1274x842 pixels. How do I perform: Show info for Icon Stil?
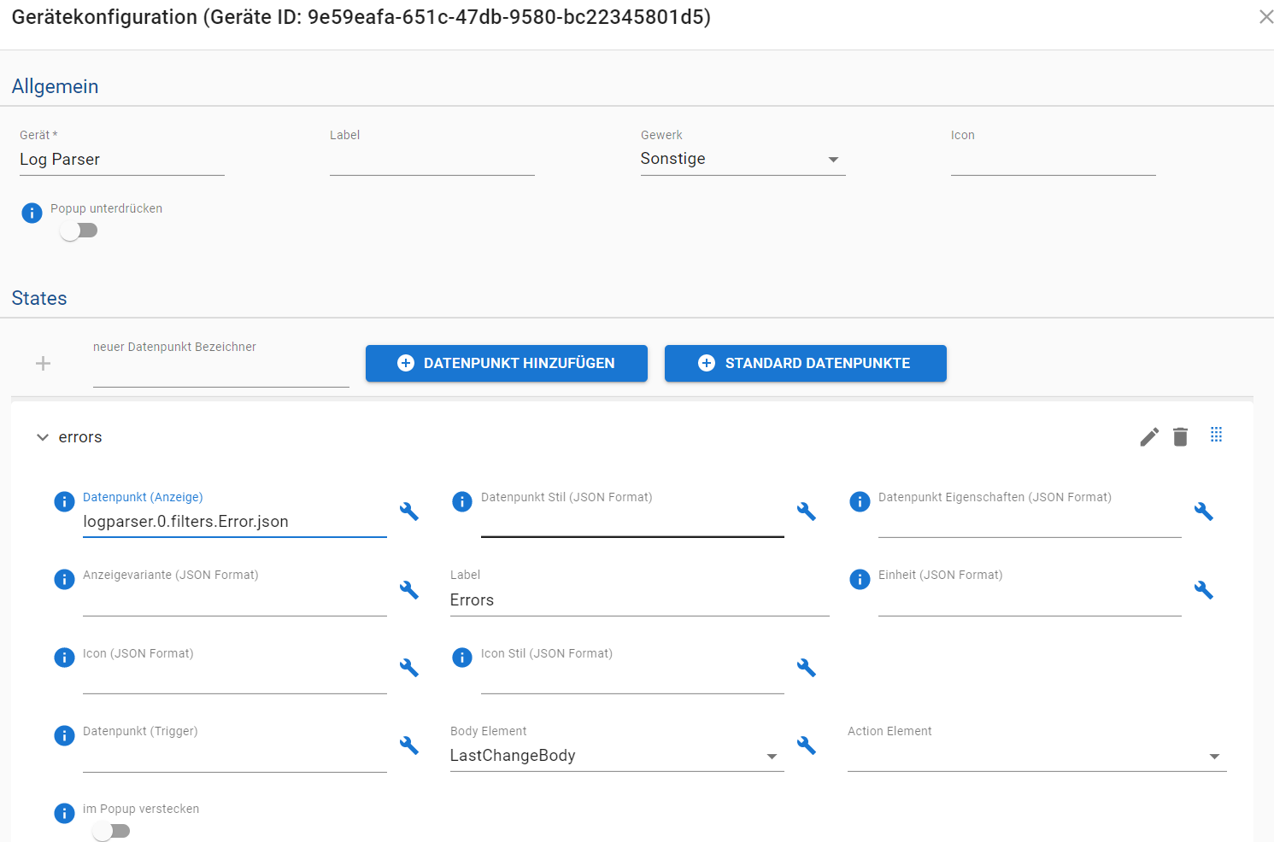(x=462, y=658)
